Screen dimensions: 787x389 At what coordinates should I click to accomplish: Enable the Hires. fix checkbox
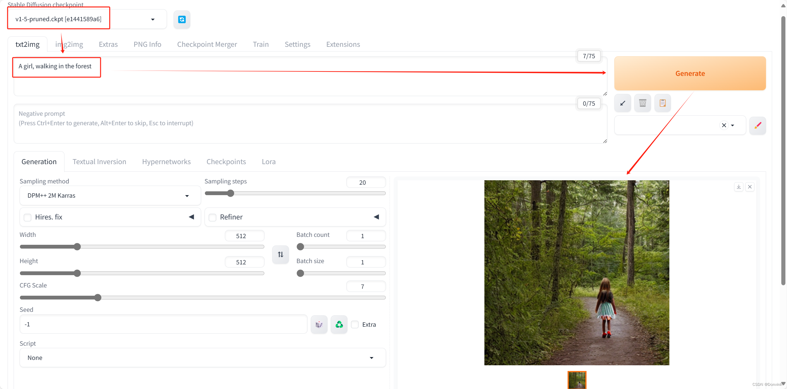[28, 217]
